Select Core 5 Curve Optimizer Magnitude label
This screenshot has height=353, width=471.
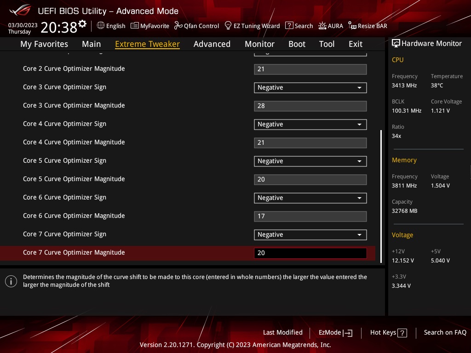tap(74, 179)
